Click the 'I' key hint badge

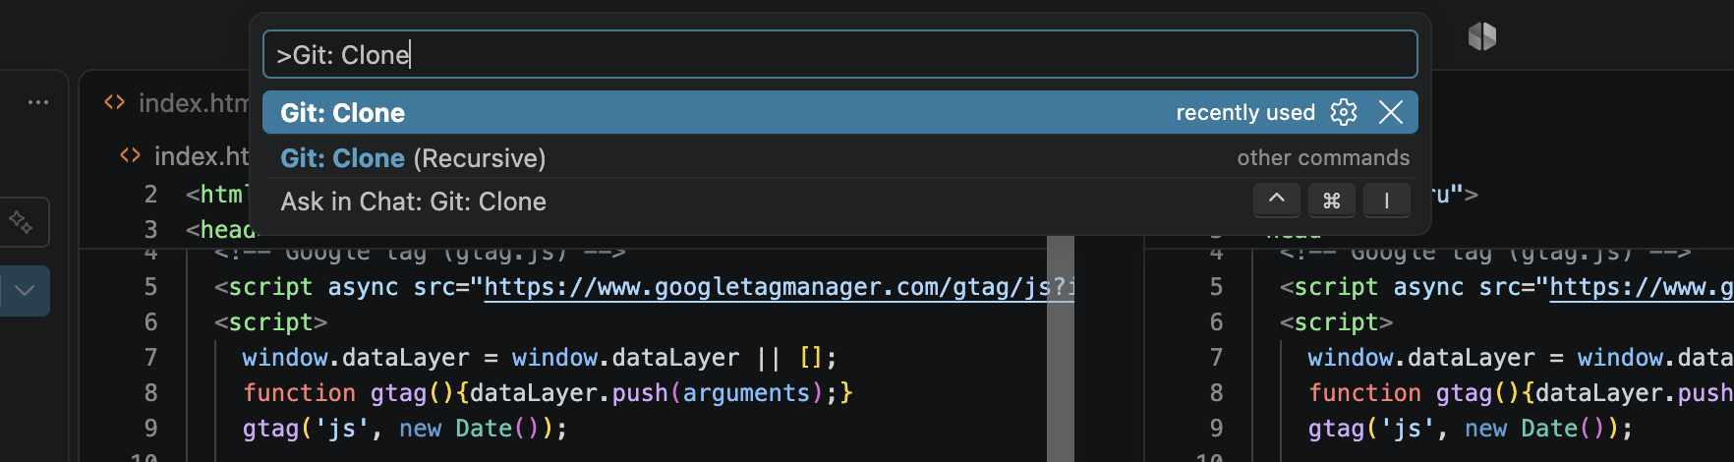point(1386,200)
